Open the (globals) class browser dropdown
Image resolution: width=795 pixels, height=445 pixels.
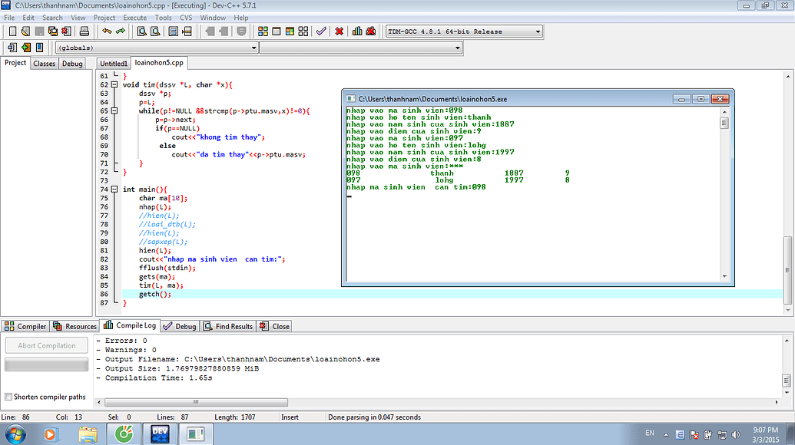254,47
